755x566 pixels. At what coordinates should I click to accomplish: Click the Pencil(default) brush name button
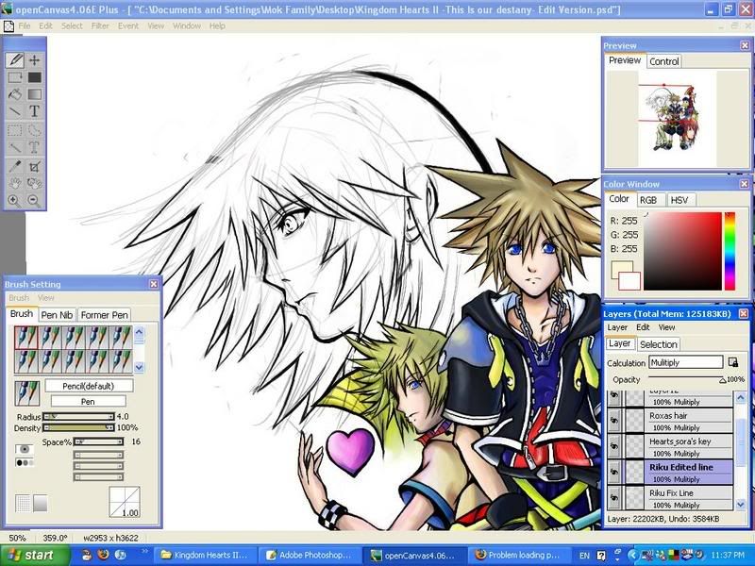pyautogui.click(x=89, y=386)
